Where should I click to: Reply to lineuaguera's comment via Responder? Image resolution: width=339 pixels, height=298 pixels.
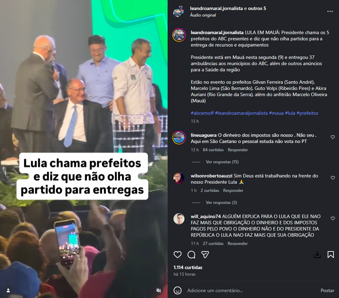237,150
